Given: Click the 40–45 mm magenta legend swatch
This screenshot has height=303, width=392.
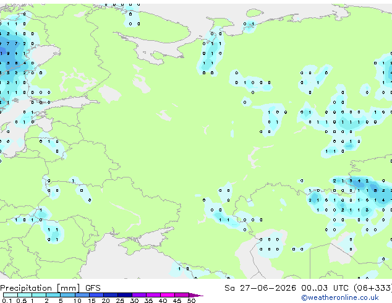Looking at the screenshot, I should click(168, 295).
